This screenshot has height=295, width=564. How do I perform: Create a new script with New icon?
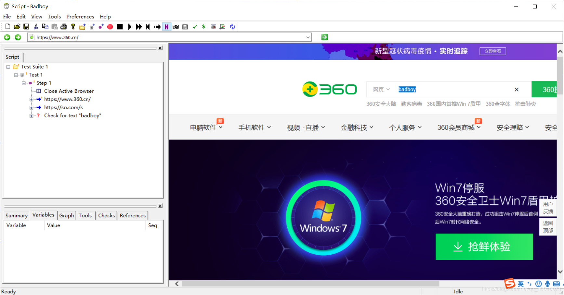[8, 27]
